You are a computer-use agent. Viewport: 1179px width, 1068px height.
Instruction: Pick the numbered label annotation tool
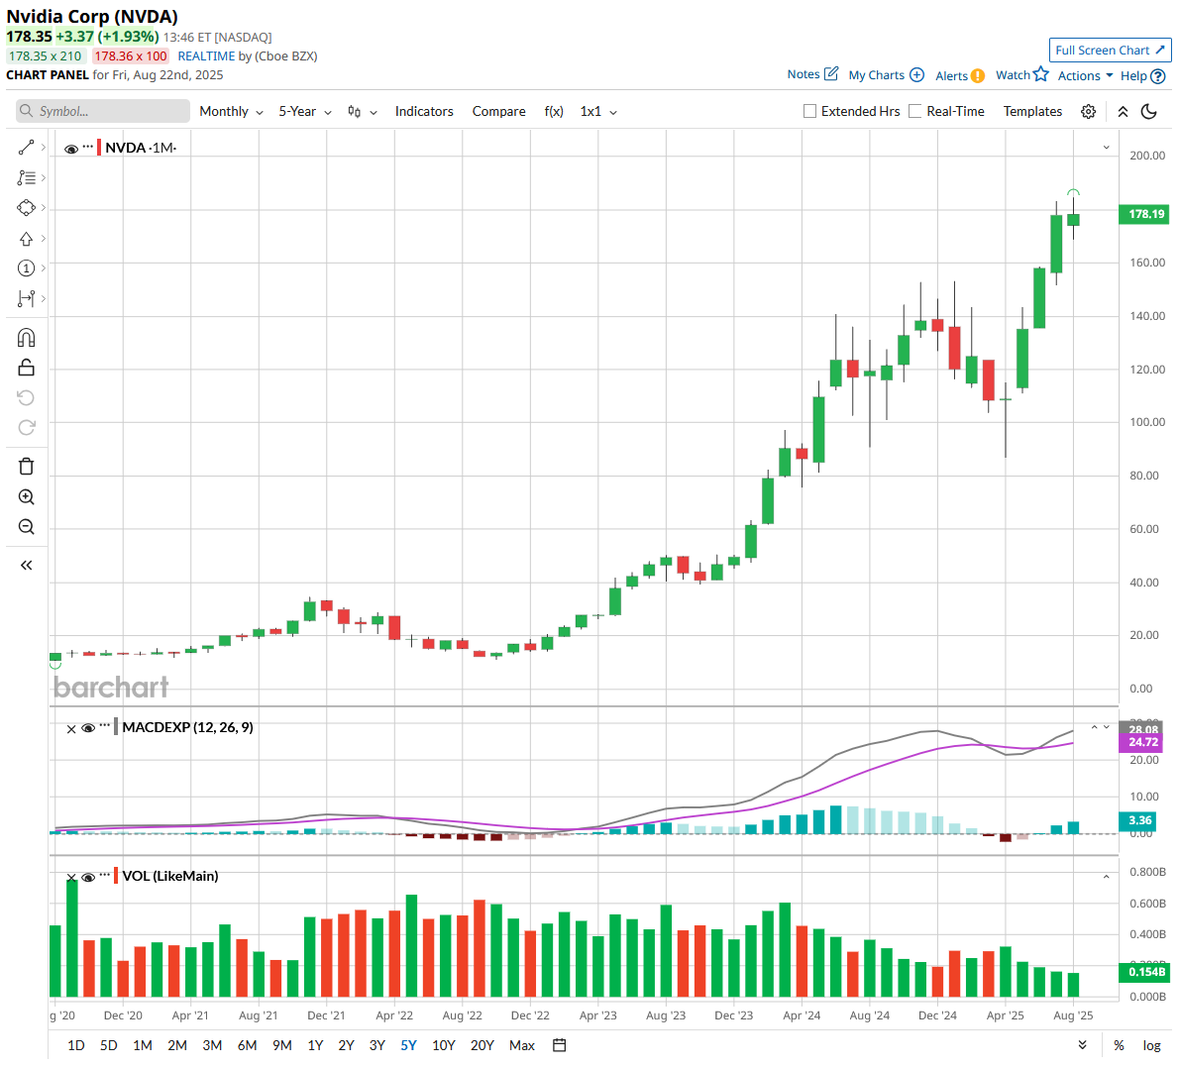(x=26, y=268)
